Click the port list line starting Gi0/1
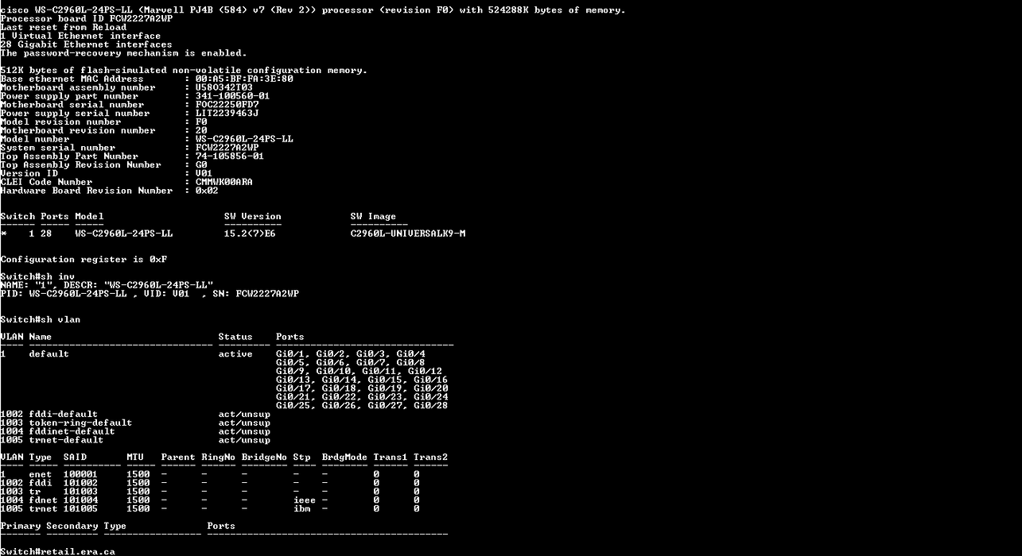The height and width of the screenshot is (556, 1022). coord(351,354)
